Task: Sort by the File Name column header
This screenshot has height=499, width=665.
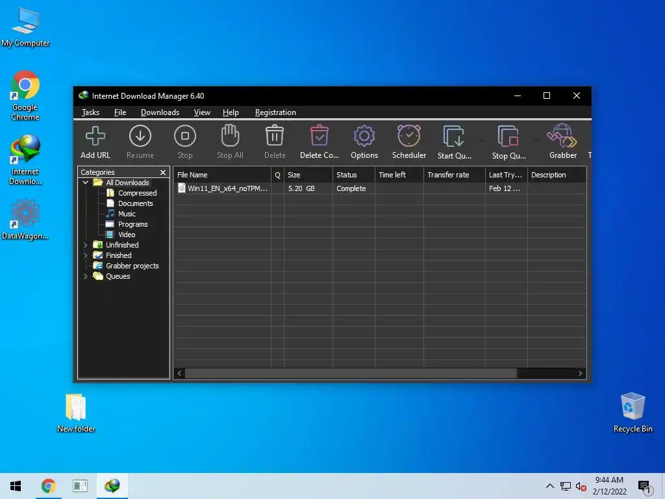Action: [222, 175]
